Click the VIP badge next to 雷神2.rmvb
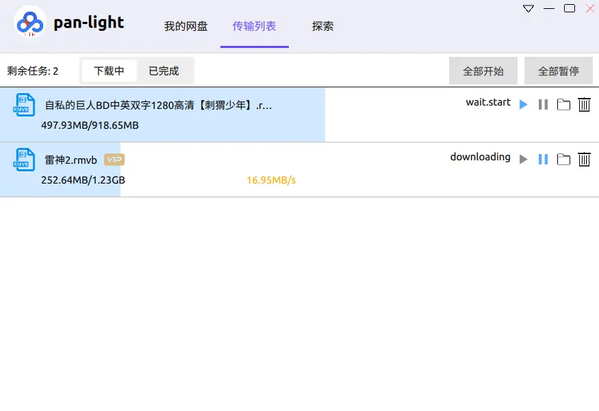Screen dimensions: 599x411 click(x=113, y=159)
